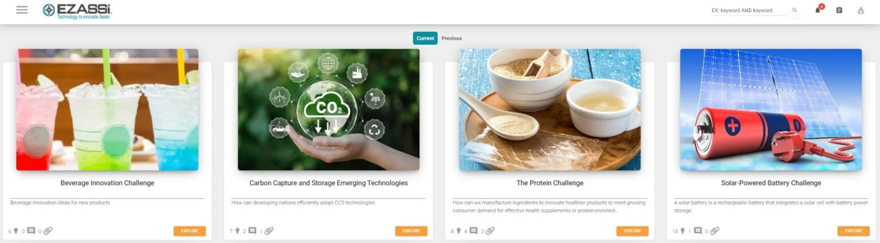Explore the Solar-Powered Battery Challenge
Image resolution: width=880 pixels, height=243 pixels.
854,231
